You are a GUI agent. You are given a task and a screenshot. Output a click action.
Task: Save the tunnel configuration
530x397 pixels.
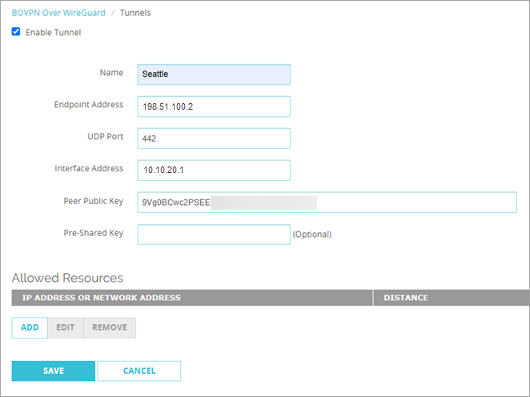[54, 371]
